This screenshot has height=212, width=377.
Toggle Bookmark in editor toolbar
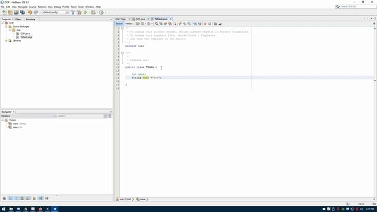click(x=189, y=24)
